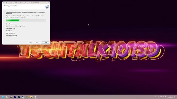Click the window title text
The width and height of the screenshot is (177, 99).
[x=22, y=3]
